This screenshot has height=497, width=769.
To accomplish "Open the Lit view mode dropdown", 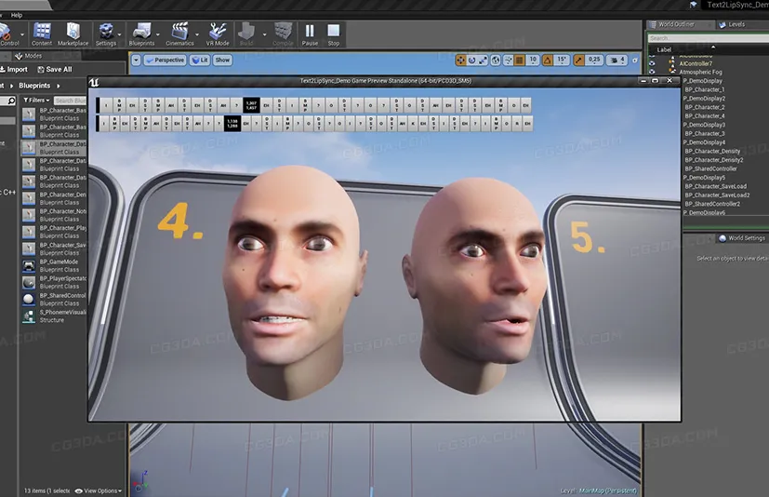I will [x=200, y=60].
